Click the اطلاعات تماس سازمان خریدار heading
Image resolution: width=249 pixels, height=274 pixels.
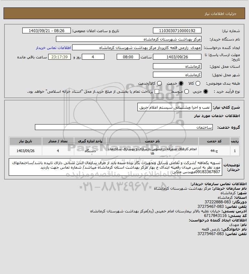click(219, 184)
